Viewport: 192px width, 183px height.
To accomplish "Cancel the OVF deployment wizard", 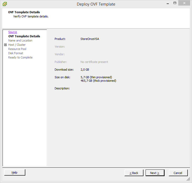I will tap(178, 173).
